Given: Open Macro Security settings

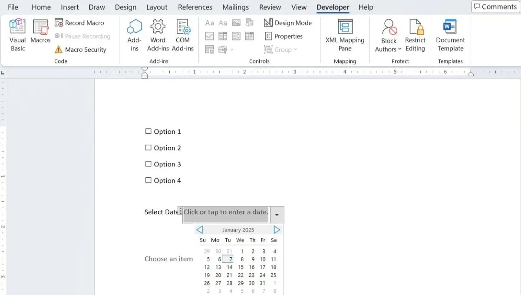Looking at the screenshot, I should pos(82,50).
